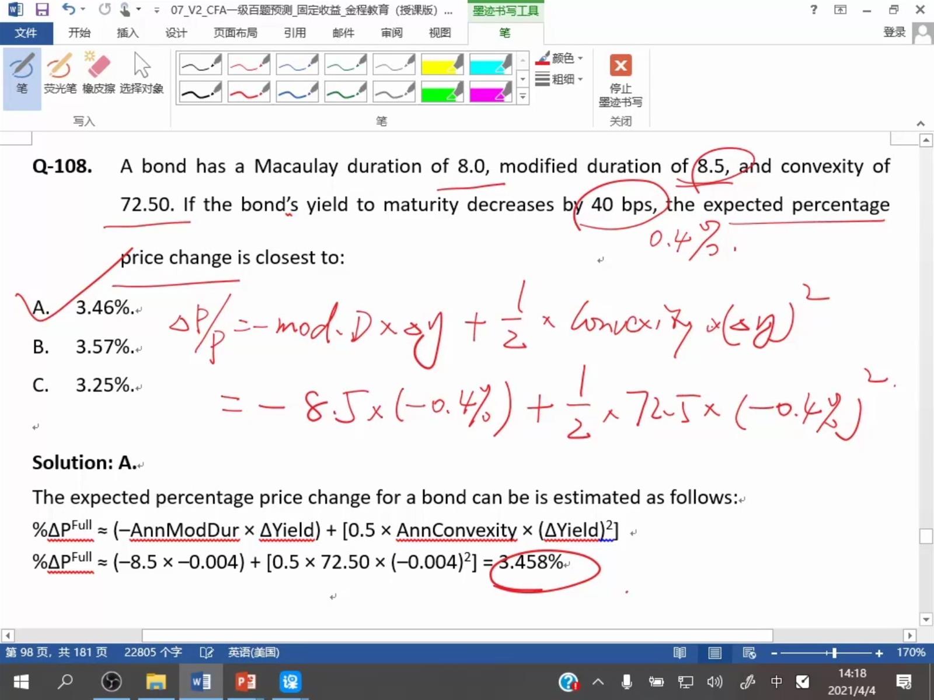Open the 颜色 pen color dropdown
This screenshot has height=700, width=934.
click(x=560, y=58)
